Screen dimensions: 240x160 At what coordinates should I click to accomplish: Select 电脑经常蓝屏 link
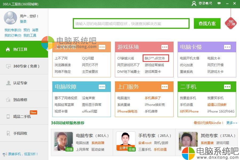64,105
